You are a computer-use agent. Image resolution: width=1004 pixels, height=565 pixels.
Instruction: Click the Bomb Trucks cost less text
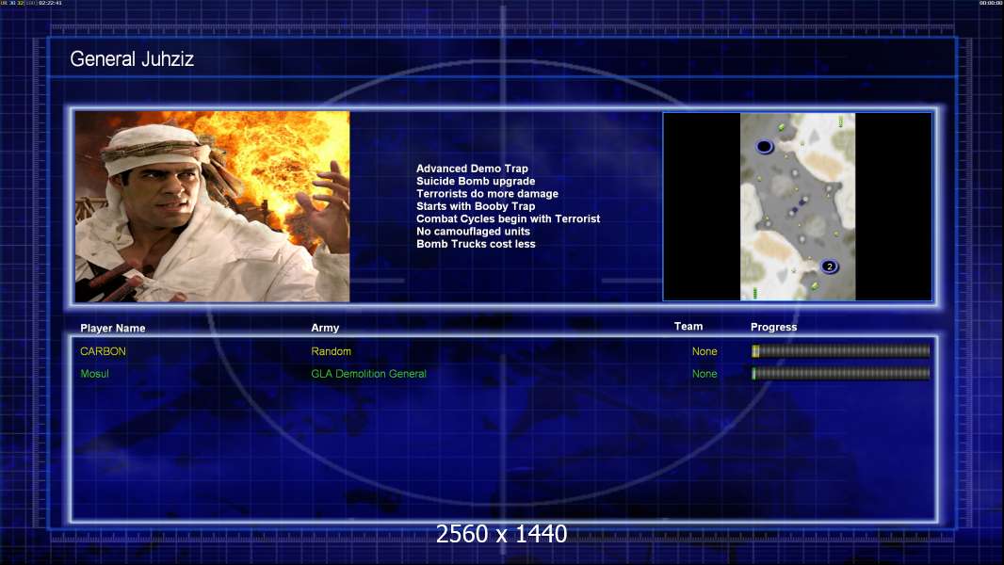[476, 244]
